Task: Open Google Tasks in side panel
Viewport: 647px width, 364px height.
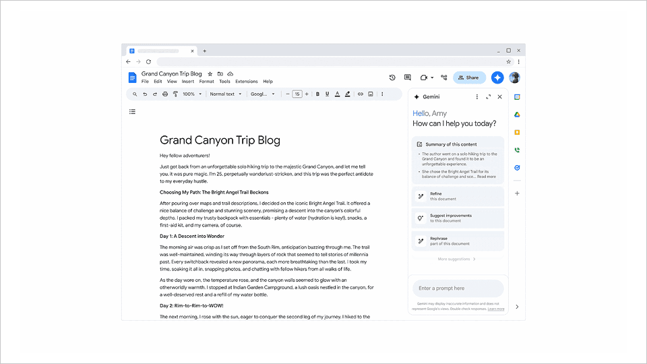Action: pyautogui.click(x=517, y=168)
